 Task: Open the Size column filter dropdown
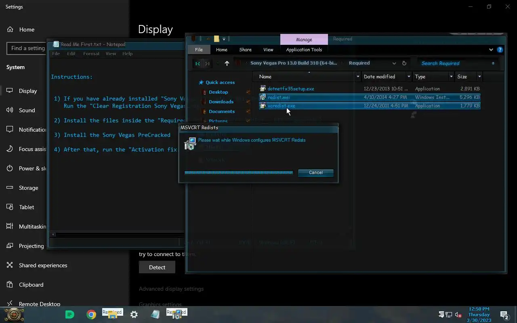pos(479,77)
